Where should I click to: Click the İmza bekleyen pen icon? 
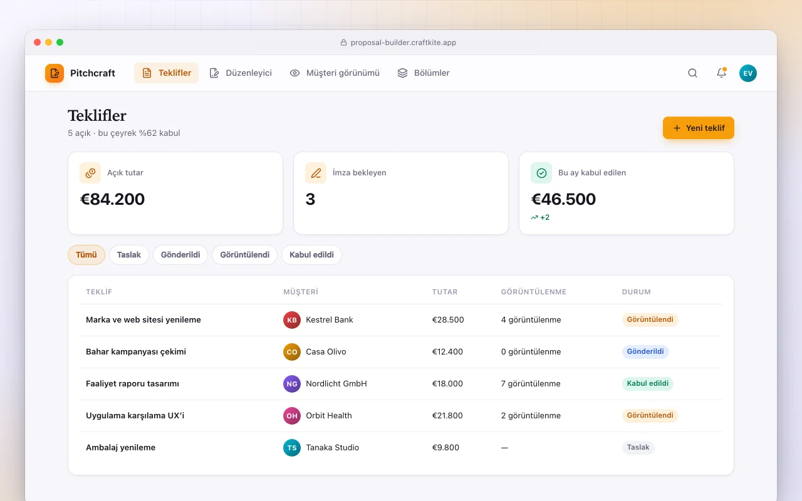tap(316, 173)
